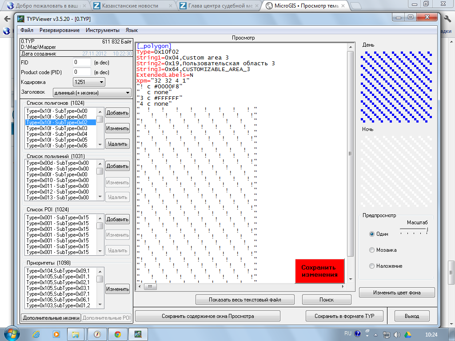Open the Кодировка 1251 dropdown
The width and height of the screenshot is (455, 341).
pos(89,82)
